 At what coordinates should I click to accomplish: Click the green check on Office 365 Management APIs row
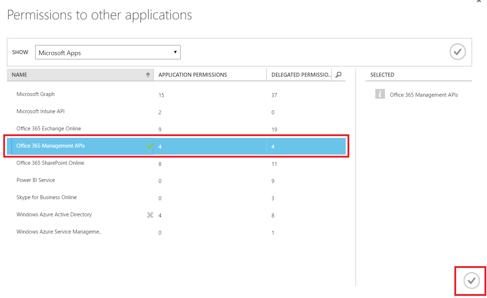point(150,146)
